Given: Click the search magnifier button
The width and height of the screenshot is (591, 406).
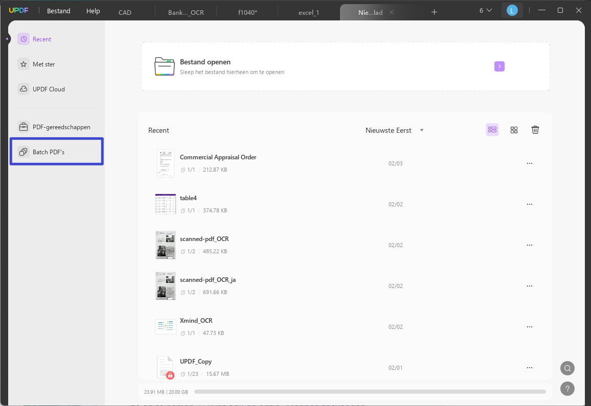Looking at the screenshot, I should 567,368.
